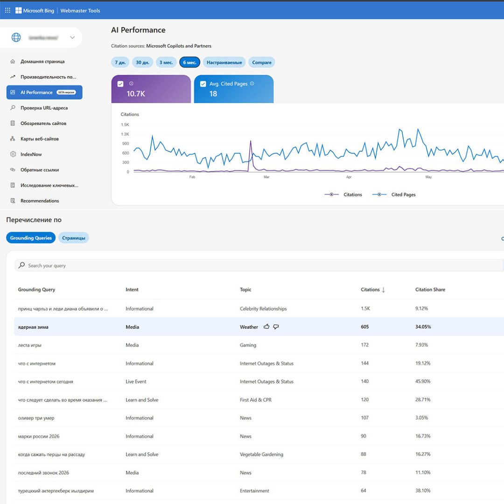The width and height of the screenshot is (504, 504).
Task: Click info icon beside Avg. Cited Pages
Action: (252, 84)
